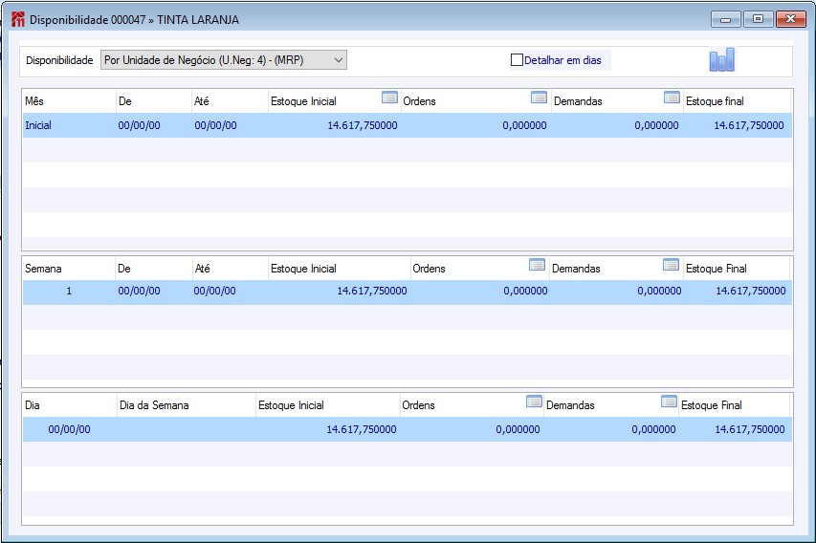
Task: Click the Até date in Semana row
Action: 214,291
